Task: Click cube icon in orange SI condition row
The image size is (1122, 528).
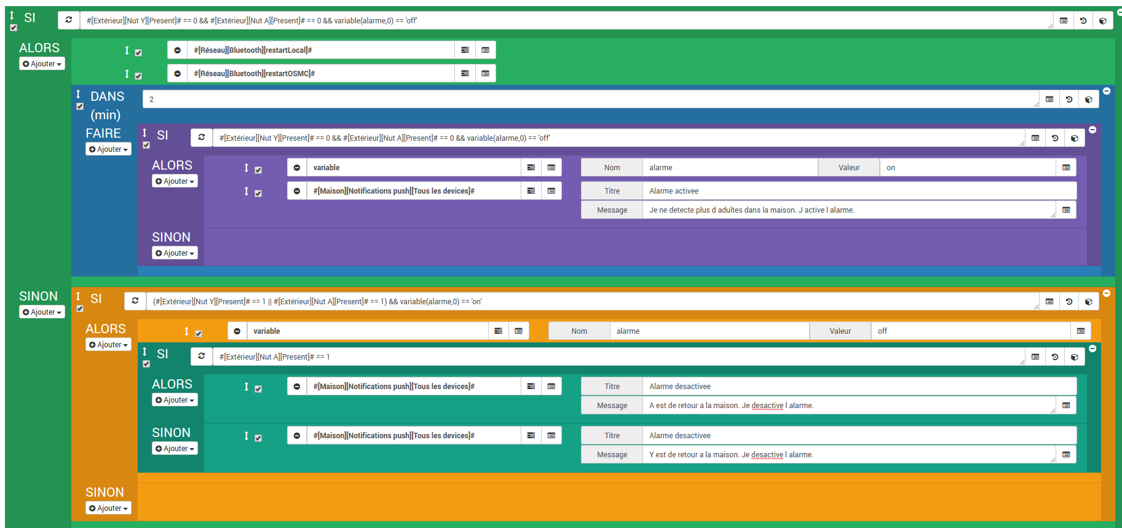Action: (x=1089, y=301)
